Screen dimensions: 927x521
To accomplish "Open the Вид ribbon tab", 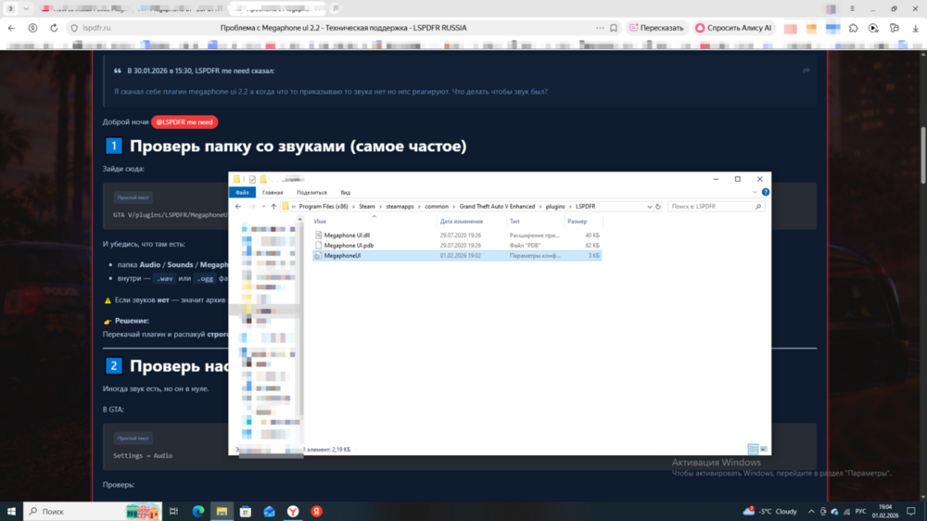I will (345, 192).
